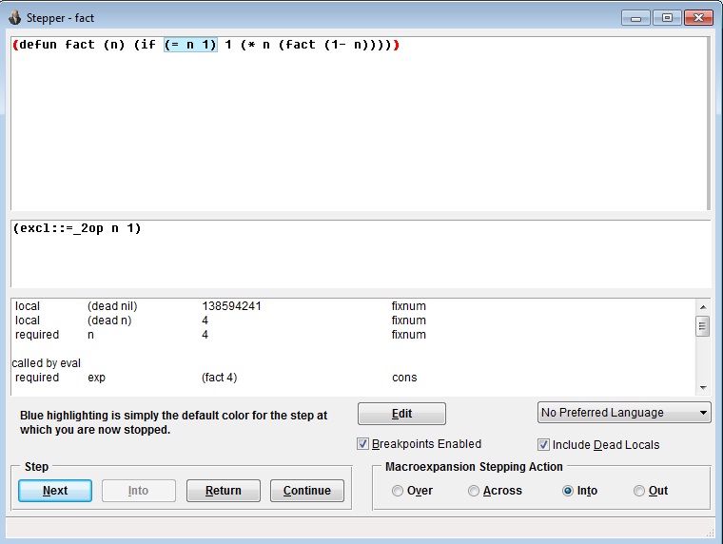Click the Continue button
Image resolution: width=723 pixels, height=544 pixels.
click(306, 491)
